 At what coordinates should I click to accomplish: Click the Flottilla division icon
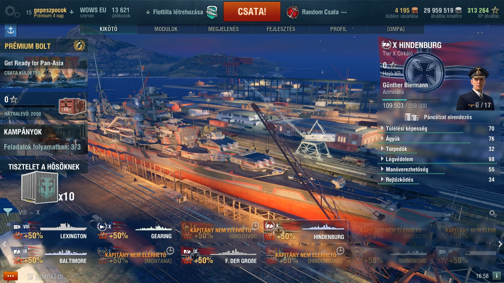coord(212,12)
